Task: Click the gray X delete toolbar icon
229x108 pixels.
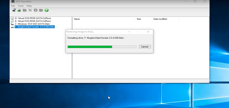Action: (30, 10)
